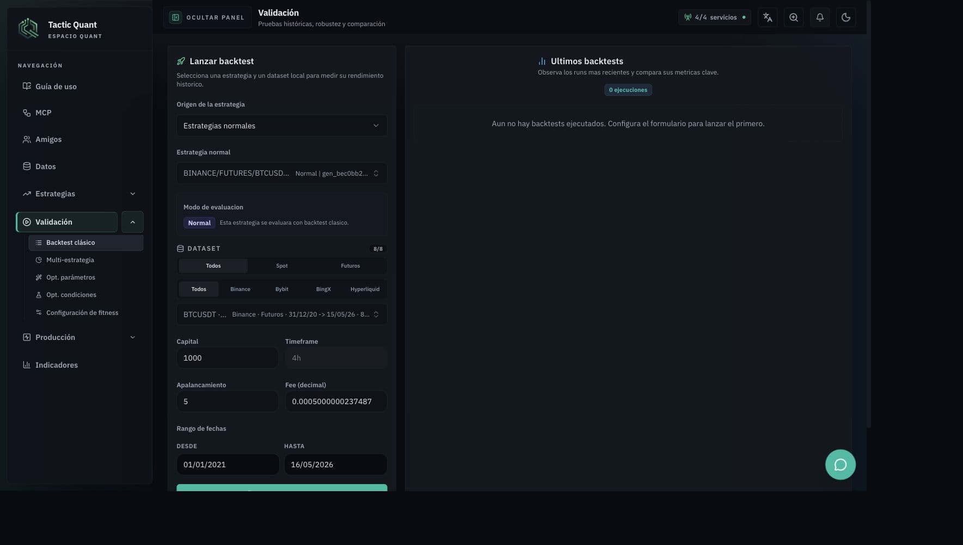Open the Estrategia normal selector

pyautogui.click(x=281, y=174)
